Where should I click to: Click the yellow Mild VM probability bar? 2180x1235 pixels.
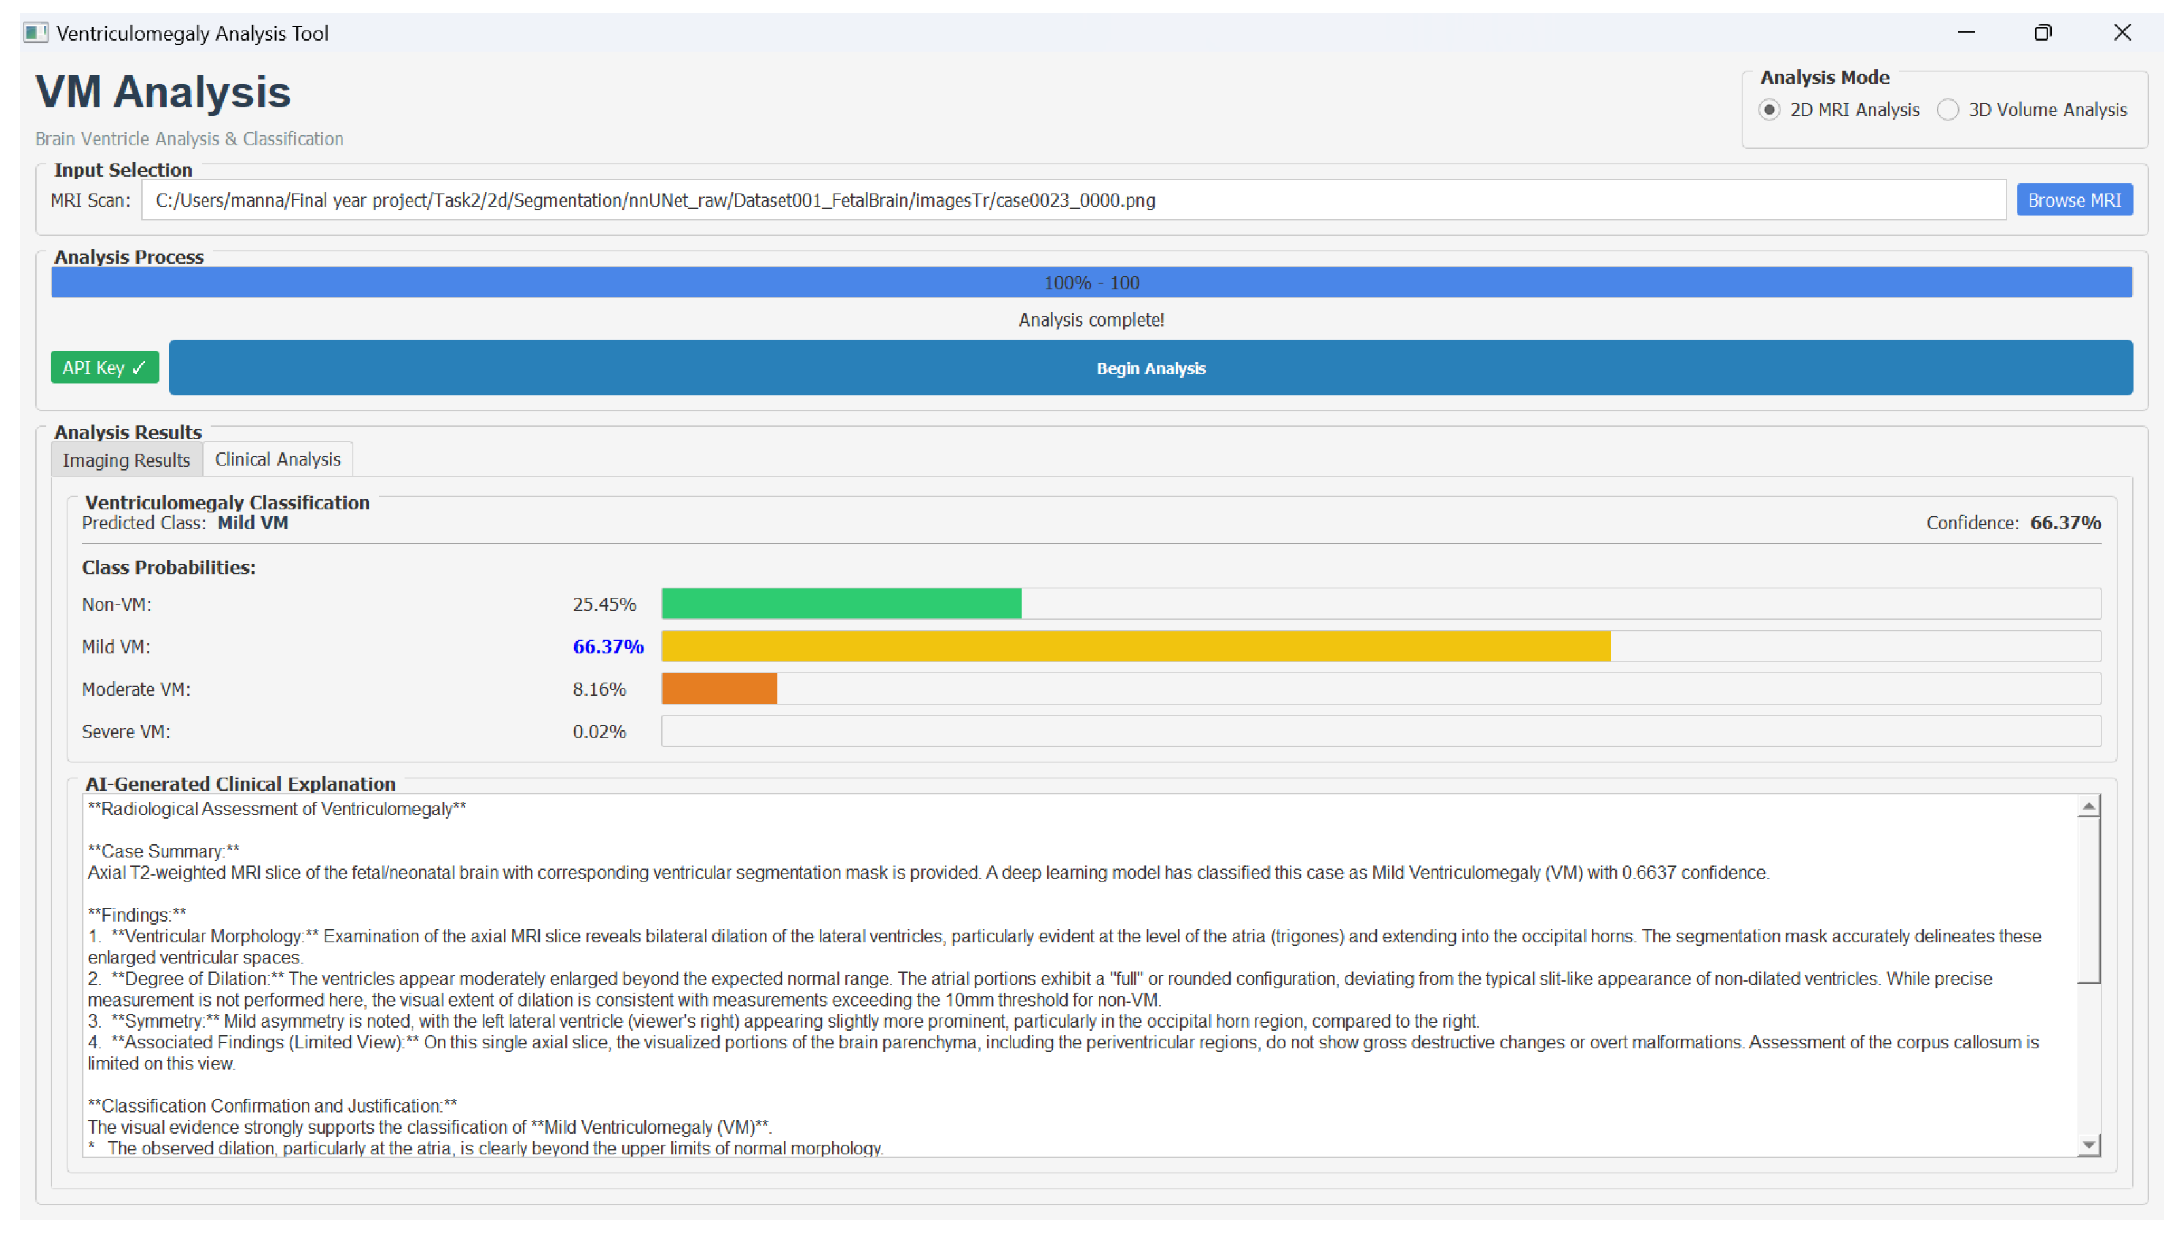click(1134, 647)
